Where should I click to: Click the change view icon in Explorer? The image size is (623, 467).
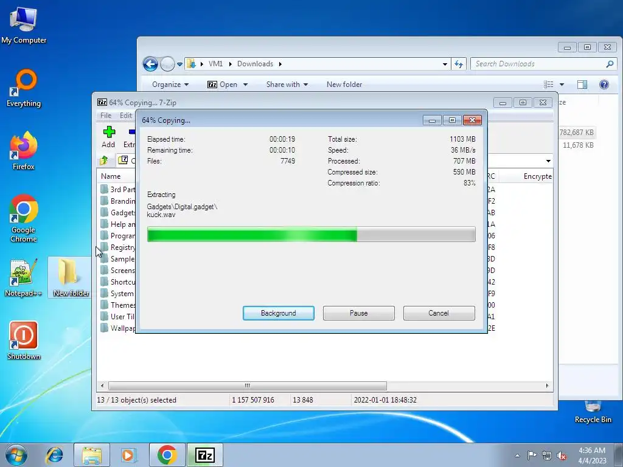[548, 84]
